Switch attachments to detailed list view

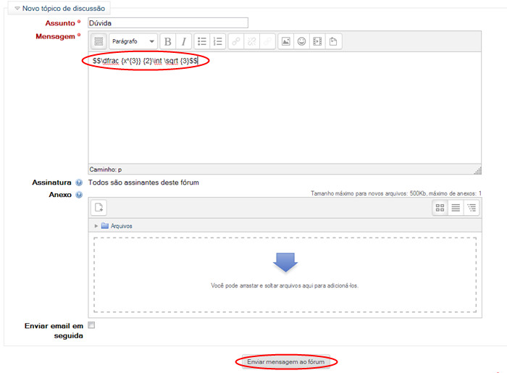click(456, 208)
